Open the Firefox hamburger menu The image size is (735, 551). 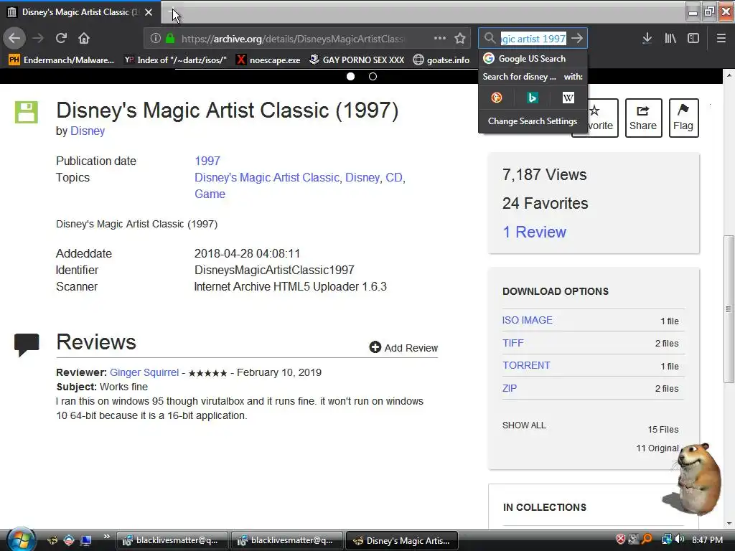pyautogui.click(x=721, y=38)
